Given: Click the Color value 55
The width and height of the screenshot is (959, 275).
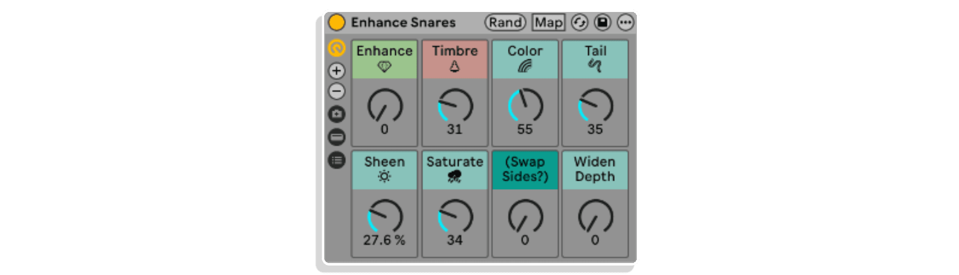Looking at the screenshot, I should click(x=525, y=129).
